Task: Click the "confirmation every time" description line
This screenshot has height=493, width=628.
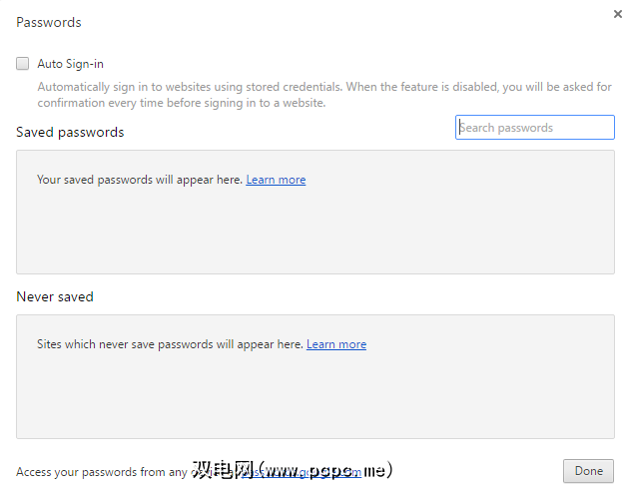Action: click(182, 103)
